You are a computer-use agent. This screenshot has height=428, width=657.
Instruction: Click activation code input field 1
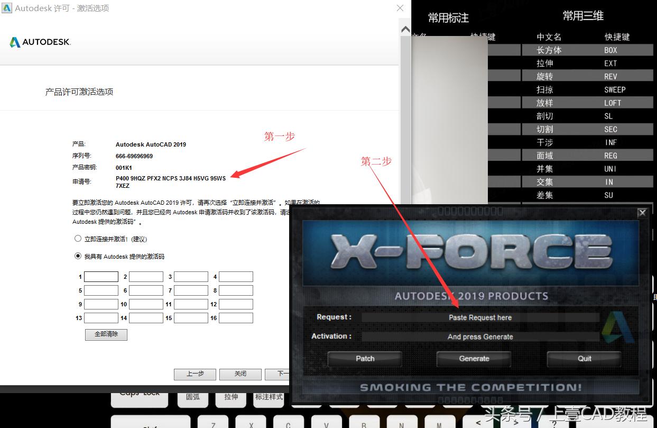pos(101,277)
